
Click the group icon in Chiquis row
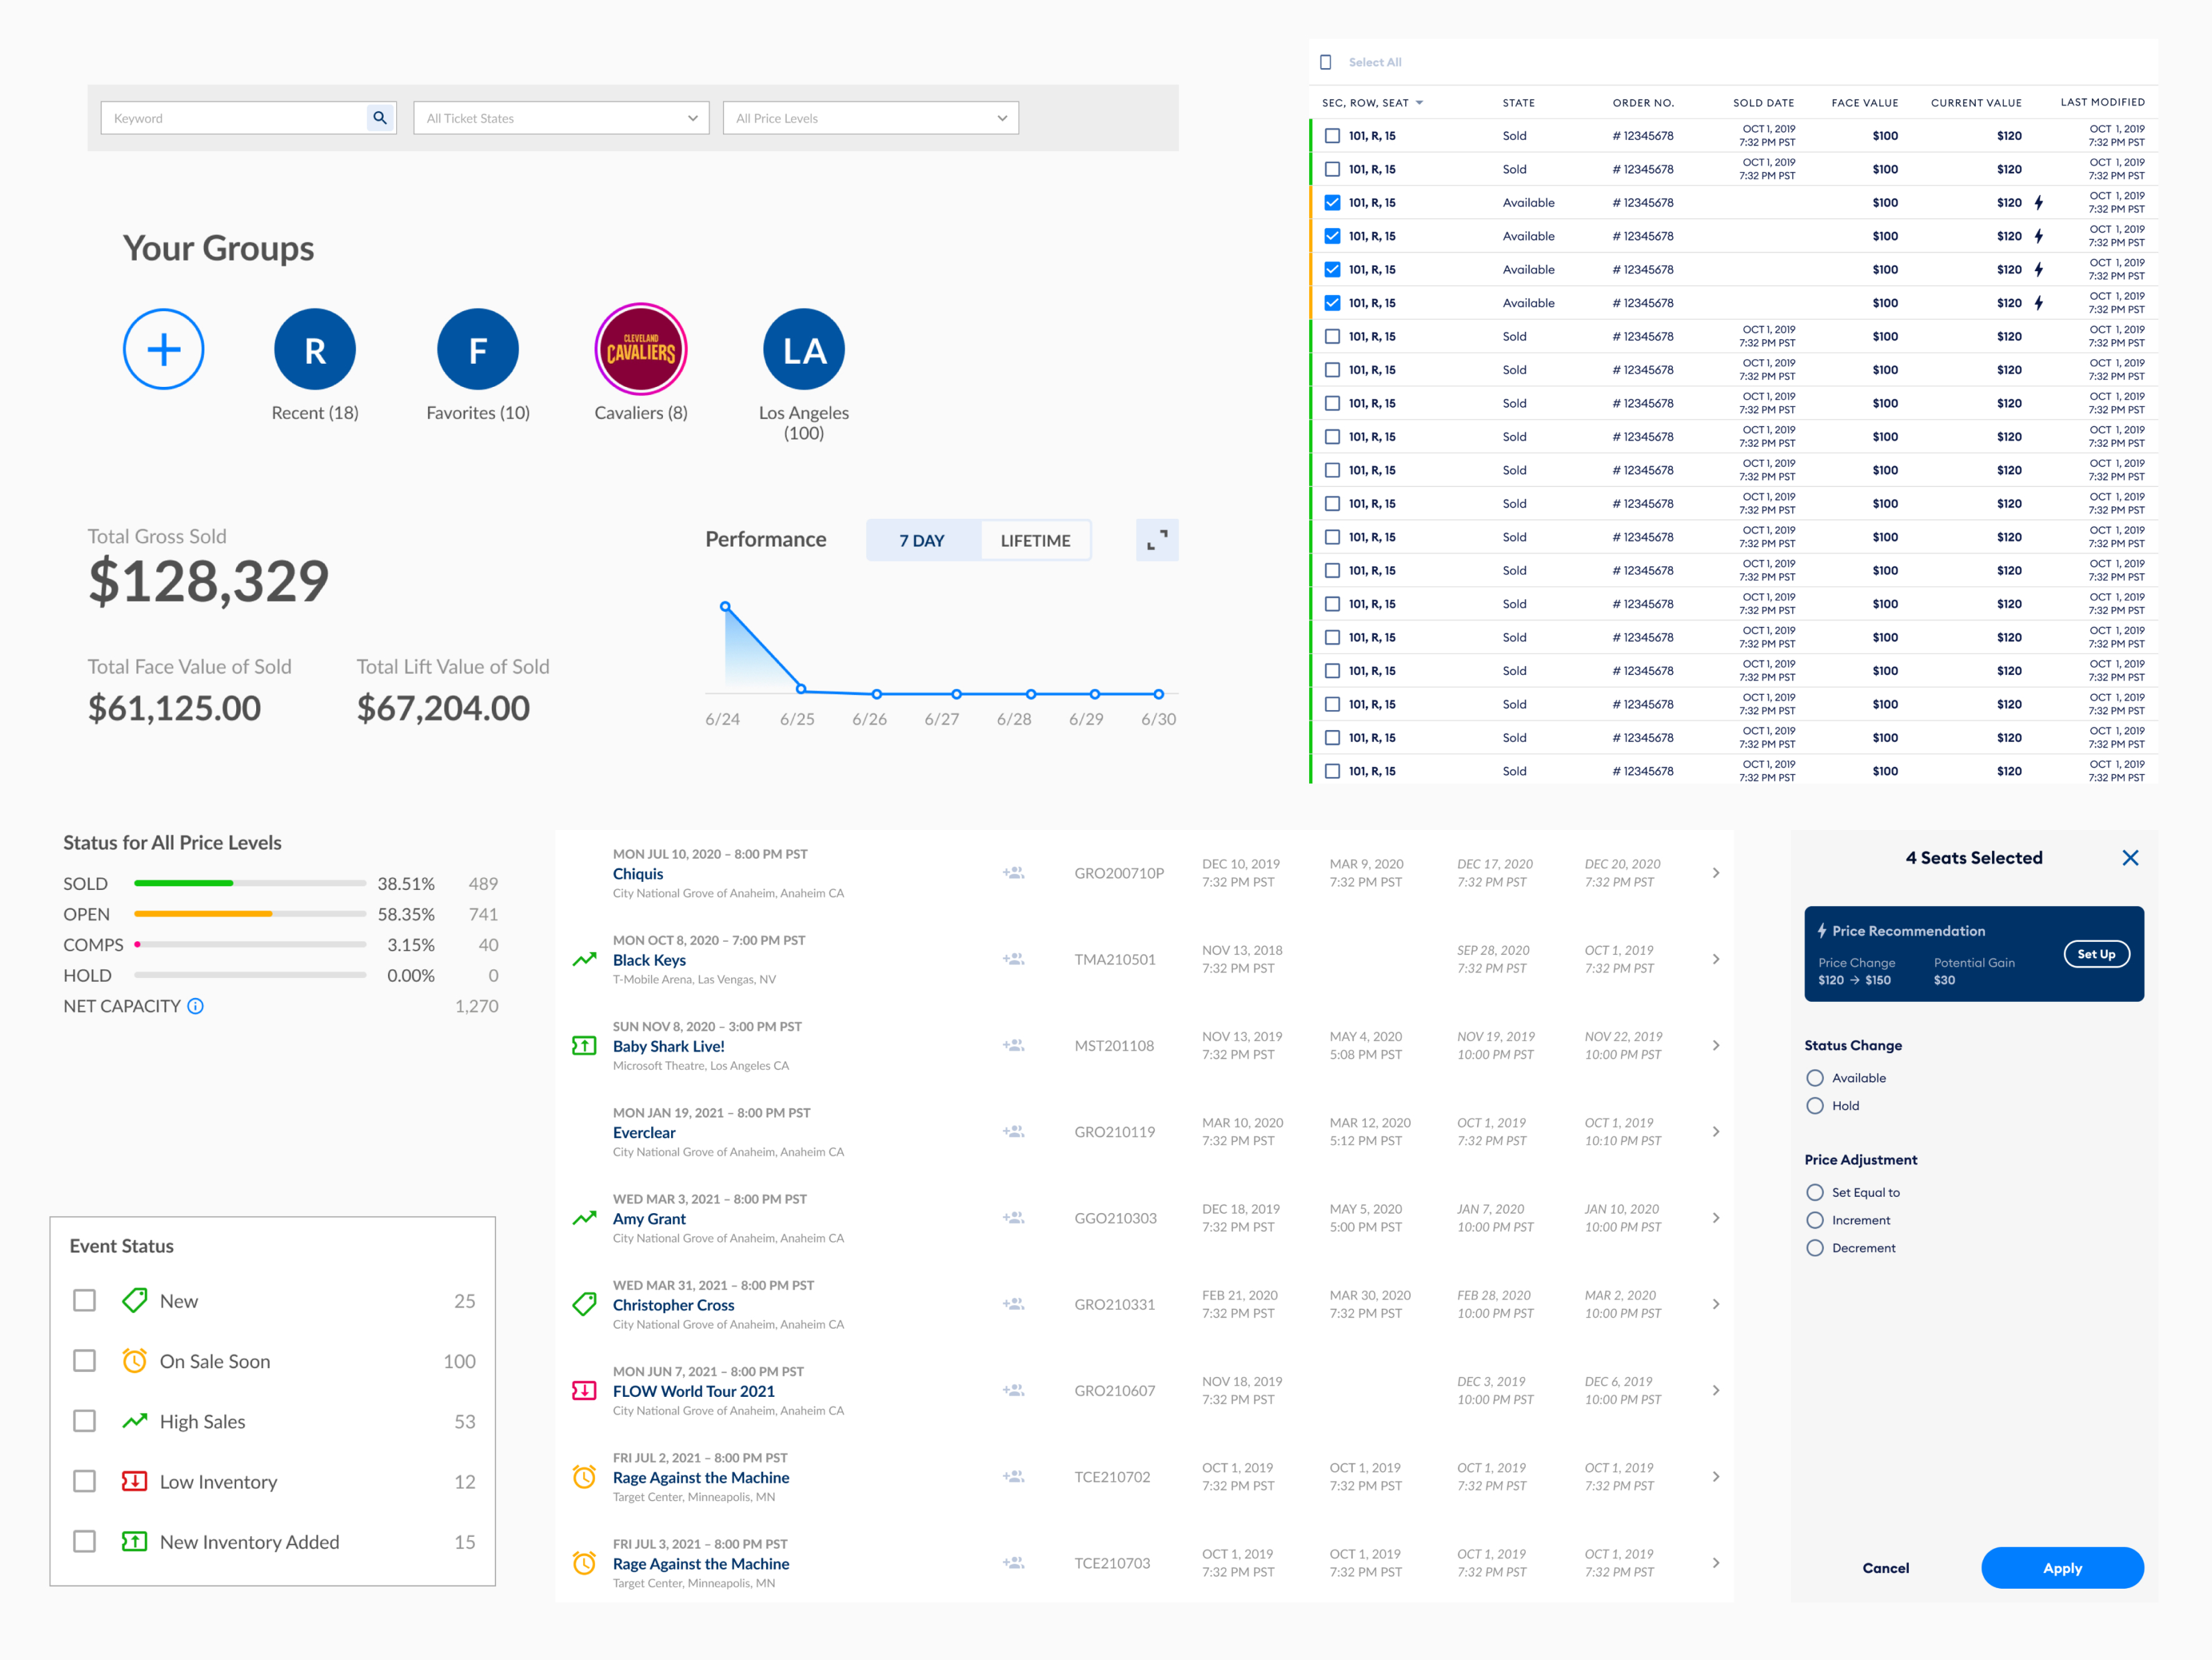tap(1013, 873)
